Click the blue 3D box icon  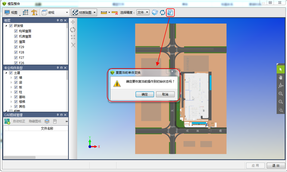click(x=155, y=12)
